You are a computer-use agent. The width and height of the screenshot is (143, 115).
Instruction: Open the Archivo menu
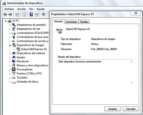(x=9, y=9)
